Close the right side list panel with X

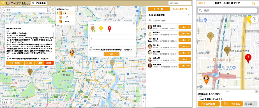(144, 10)
